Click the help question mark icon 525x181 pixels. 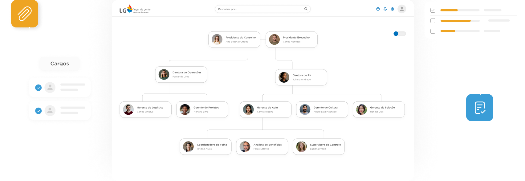378,9
